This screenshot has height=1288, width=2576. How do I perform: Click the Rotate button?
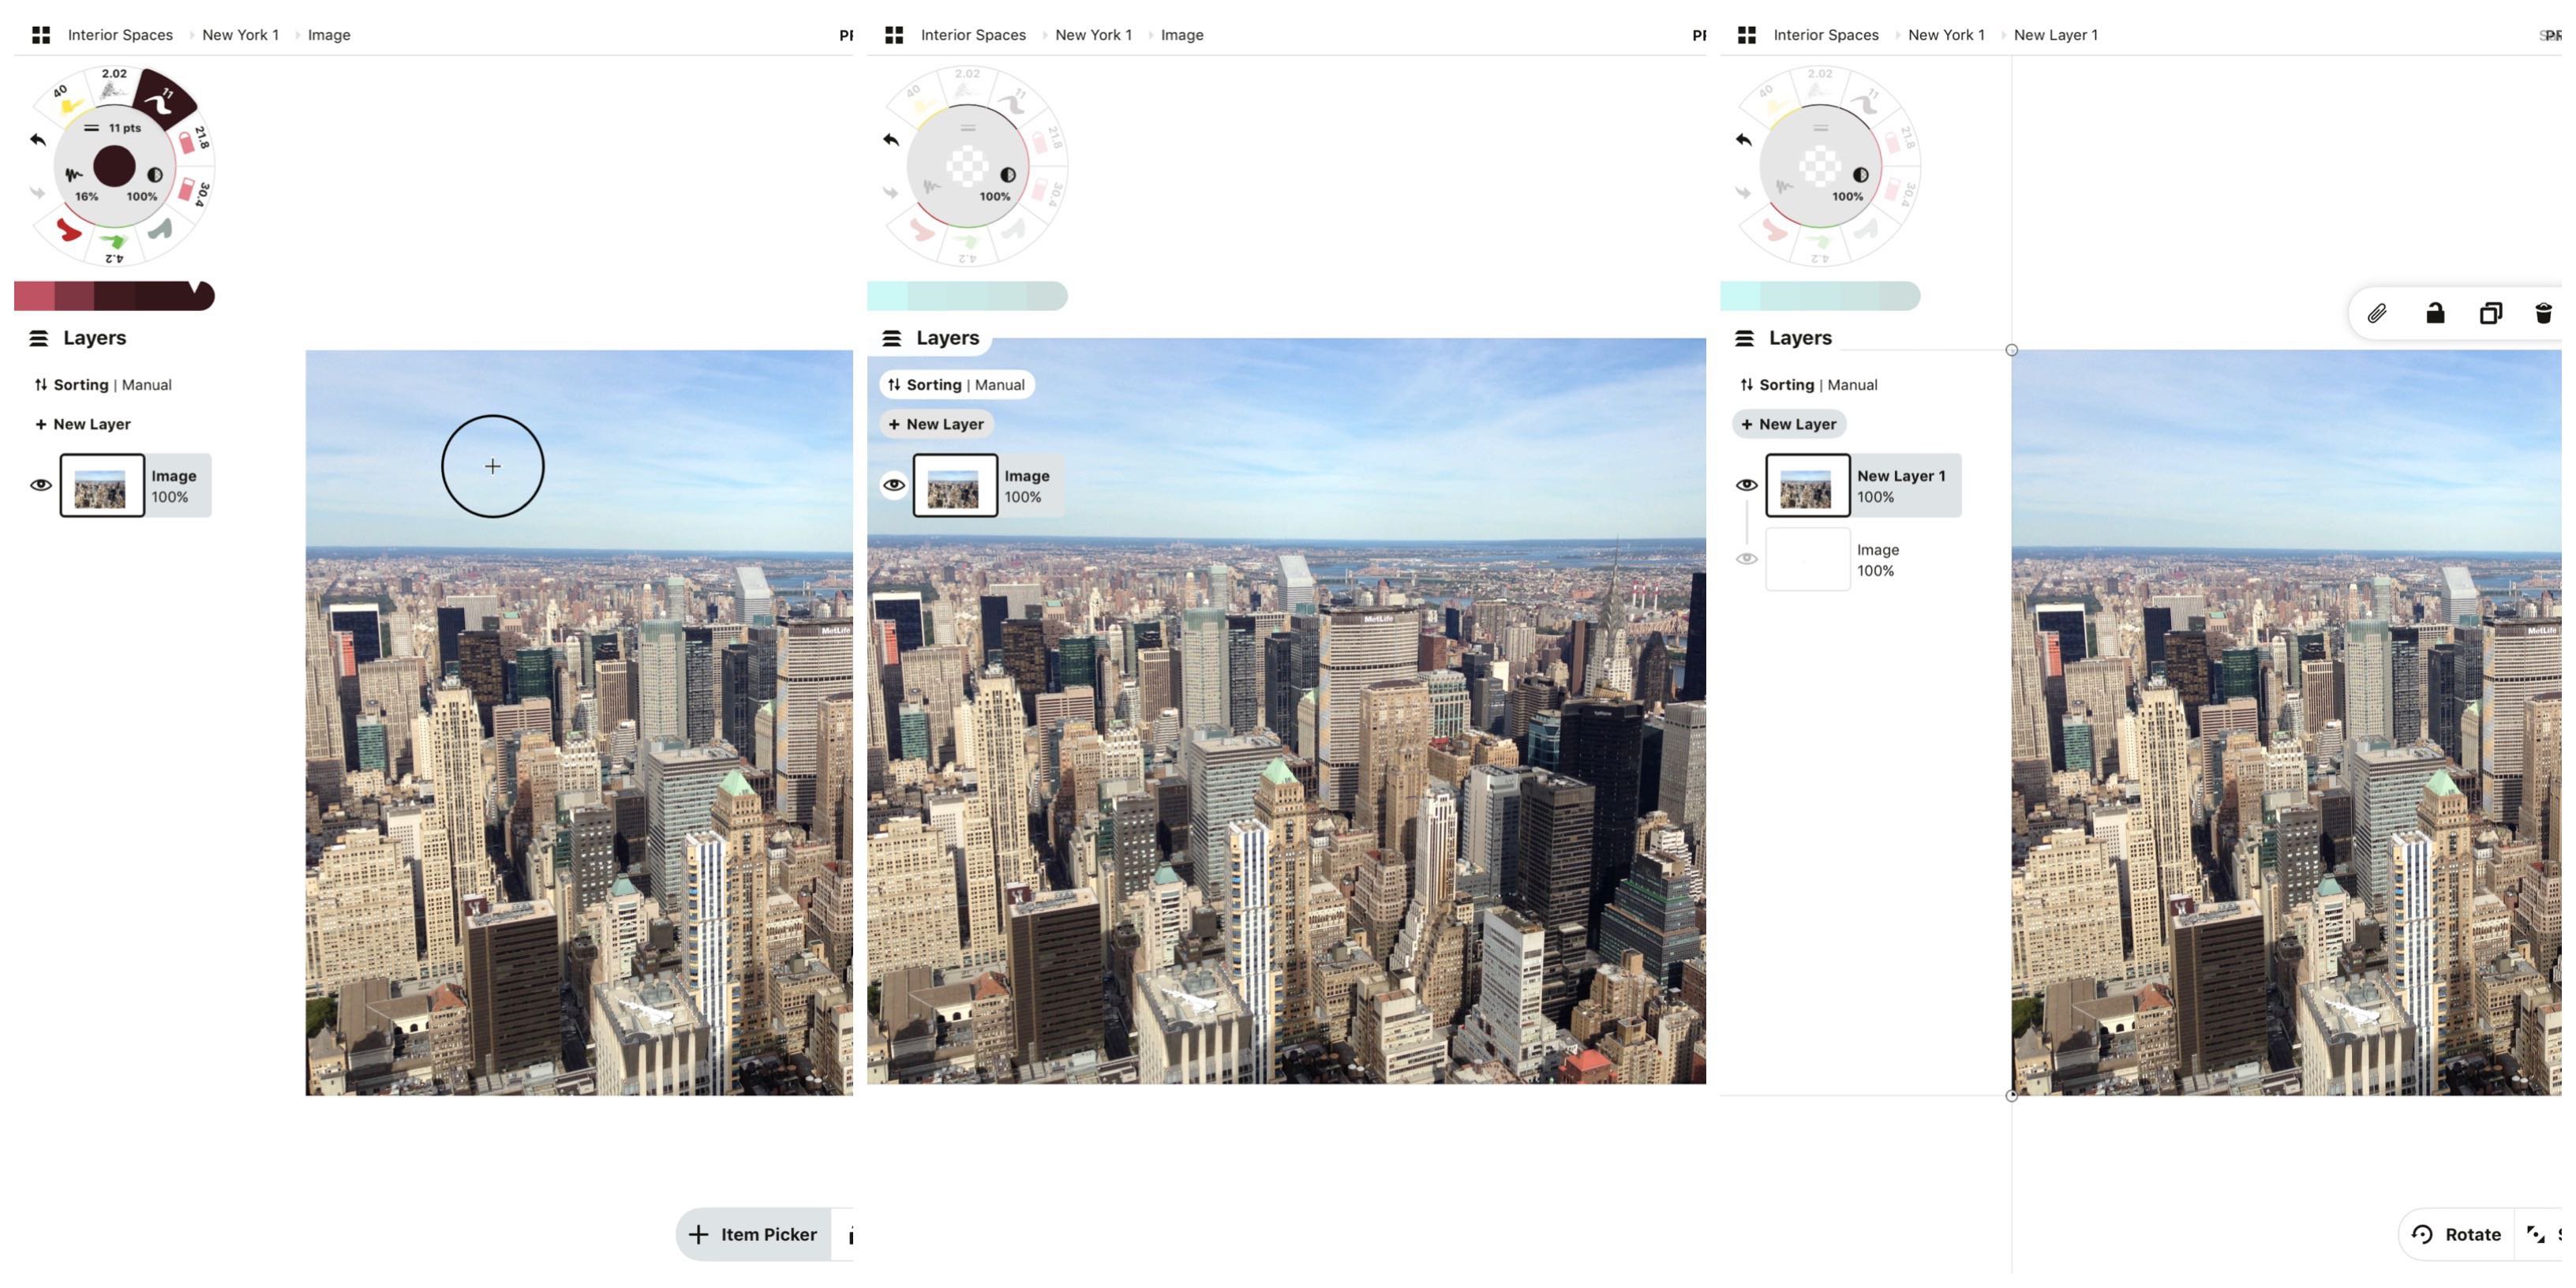[2457, 1235]
